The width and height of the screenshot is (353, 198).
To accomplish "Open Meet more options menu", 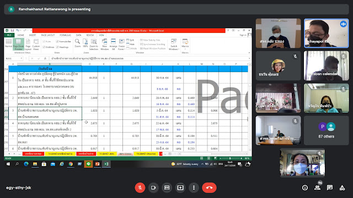I will (194, 188).
